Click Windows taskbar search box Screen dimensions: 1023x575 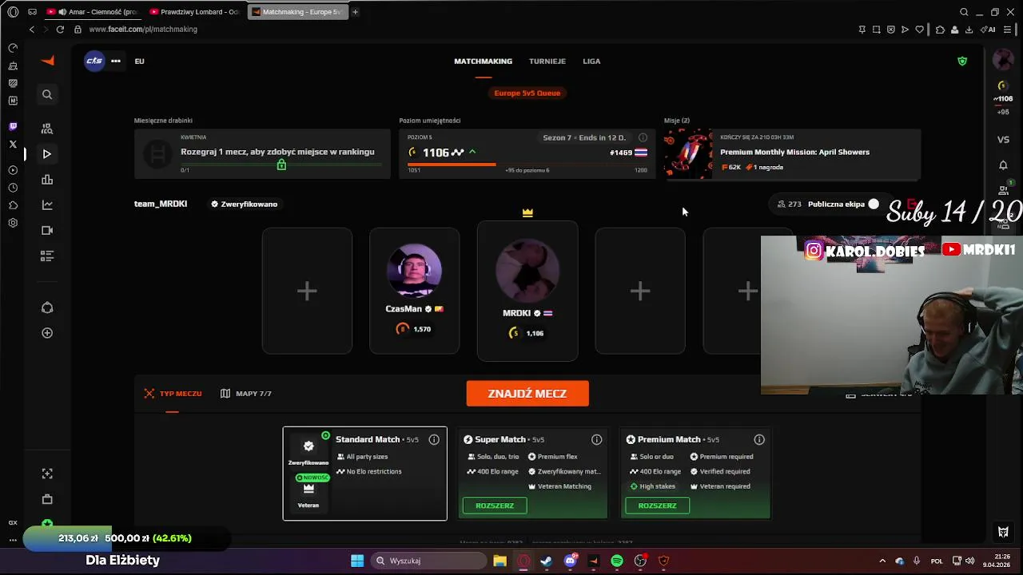click(428, 561)
